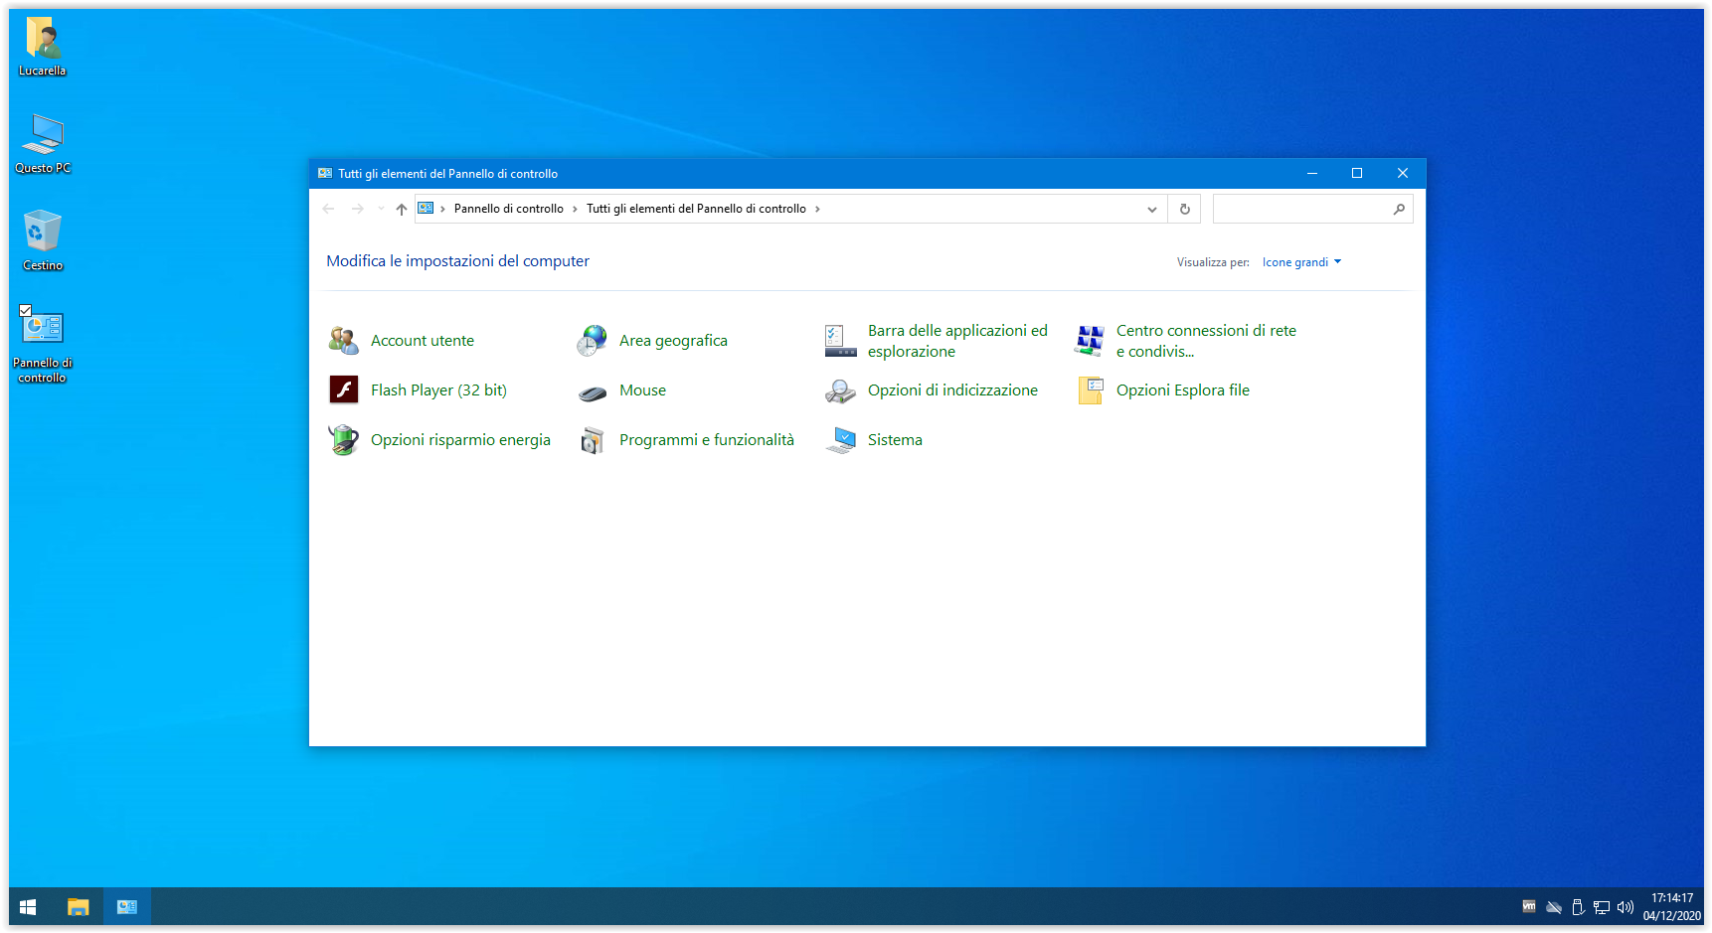Open the Opzioni risparmio energia link
The height and width of the screenshot is (933, 1712).
tap(460, 440)
